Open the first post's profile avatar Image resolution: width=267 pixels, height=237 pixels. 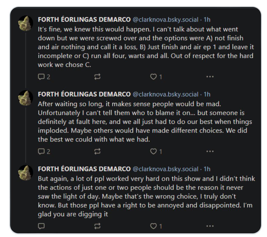26,24
